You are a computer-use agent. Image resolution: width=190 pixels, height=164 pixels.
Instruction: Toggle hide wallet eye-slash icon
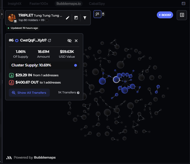tap(69, 41)
